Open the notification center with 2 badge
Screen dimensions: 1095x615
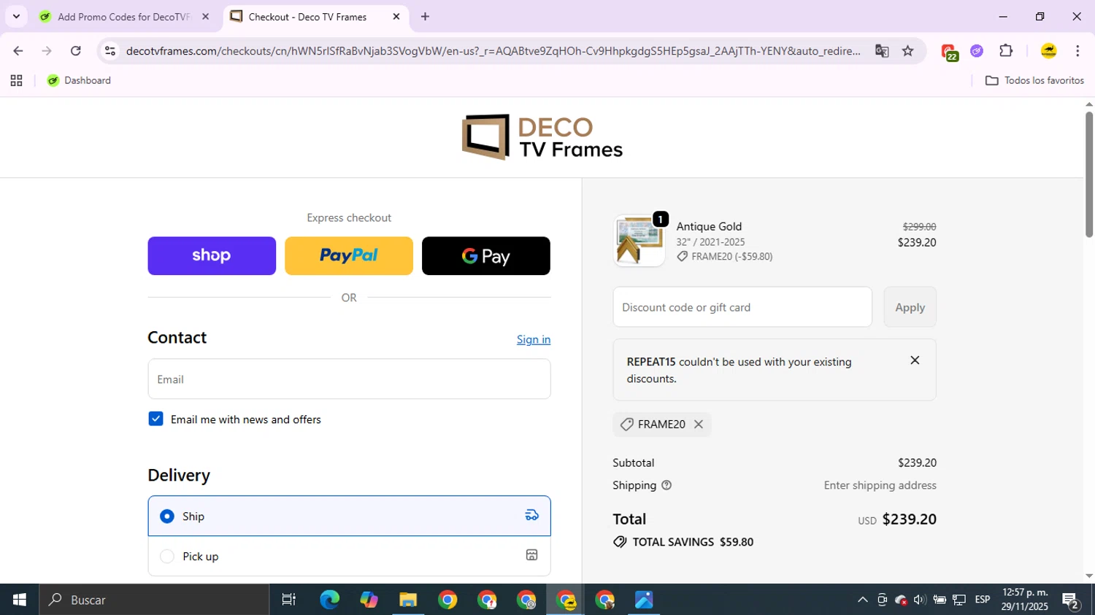[x=1072, y=600]
